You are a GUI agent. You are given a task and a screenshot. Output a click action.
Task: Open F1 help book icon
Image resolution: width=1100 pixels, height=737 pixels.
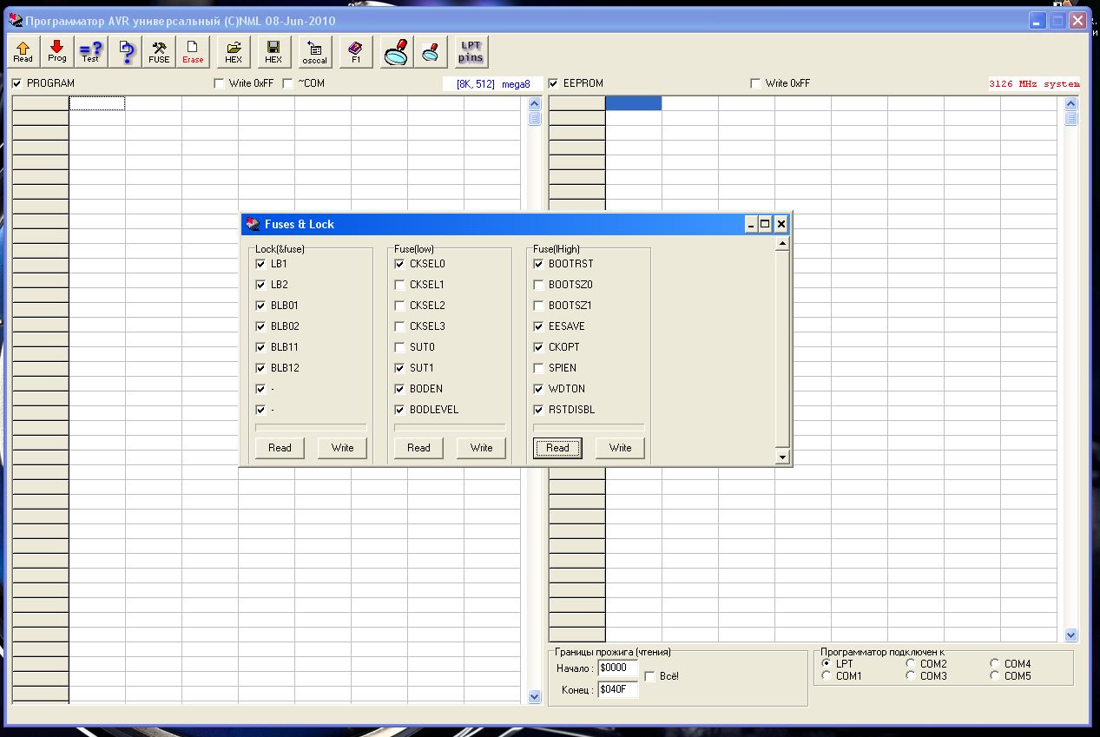pyautogui.click(x=356, y=52)
